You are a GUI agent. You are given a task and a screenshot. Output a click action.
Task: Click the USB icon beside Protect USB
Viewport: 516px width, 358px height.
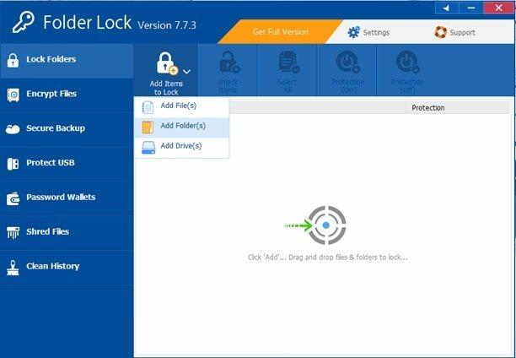coord(13,164)
